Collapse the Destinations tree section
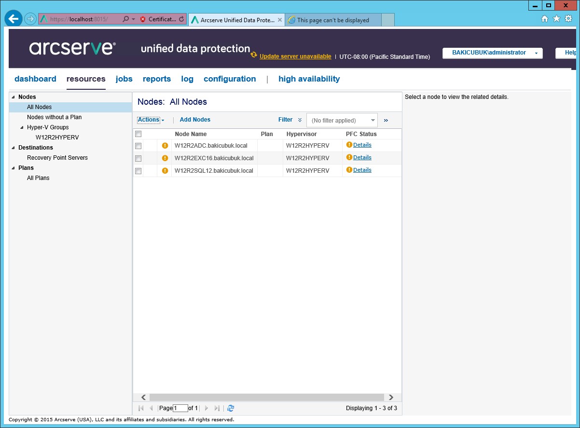 pos(13,148)
